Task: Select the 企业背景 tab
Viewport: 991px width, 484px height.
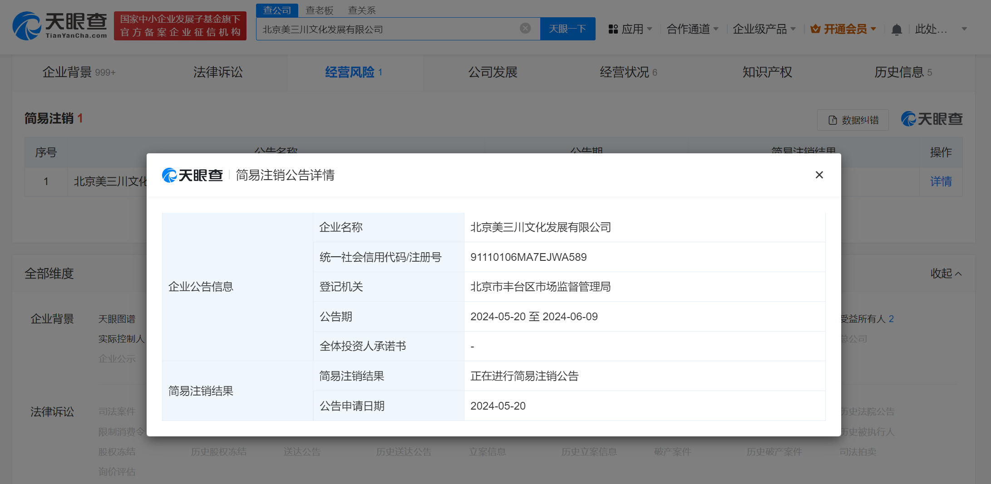Action: 79,72
